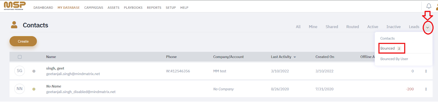Screen dimensions: 438x102
Task: Switch to the Shared contacts filter
Action: tap(332, 27)
